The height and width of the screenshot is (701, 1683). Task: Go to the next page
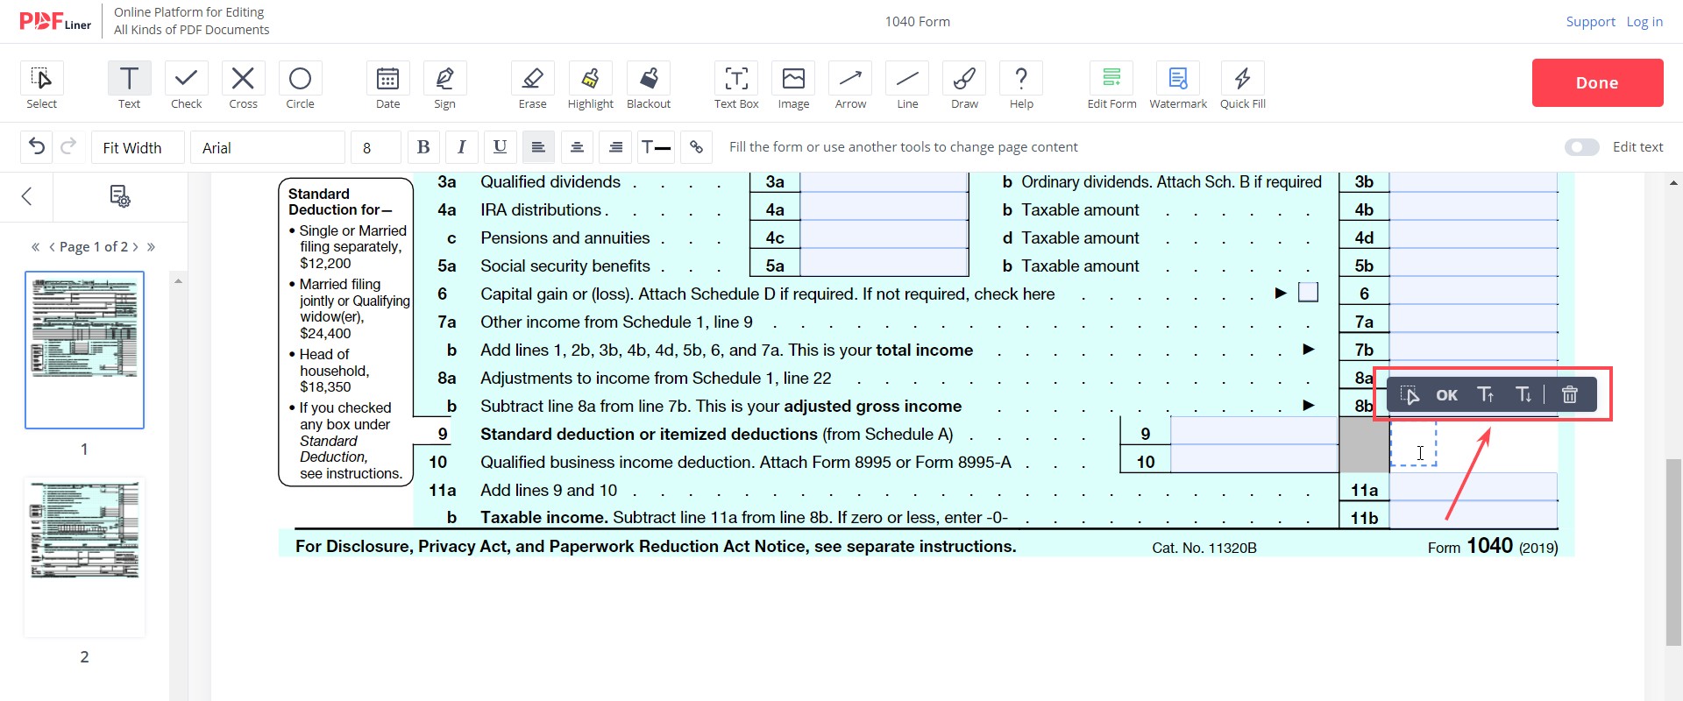(135, 247)
